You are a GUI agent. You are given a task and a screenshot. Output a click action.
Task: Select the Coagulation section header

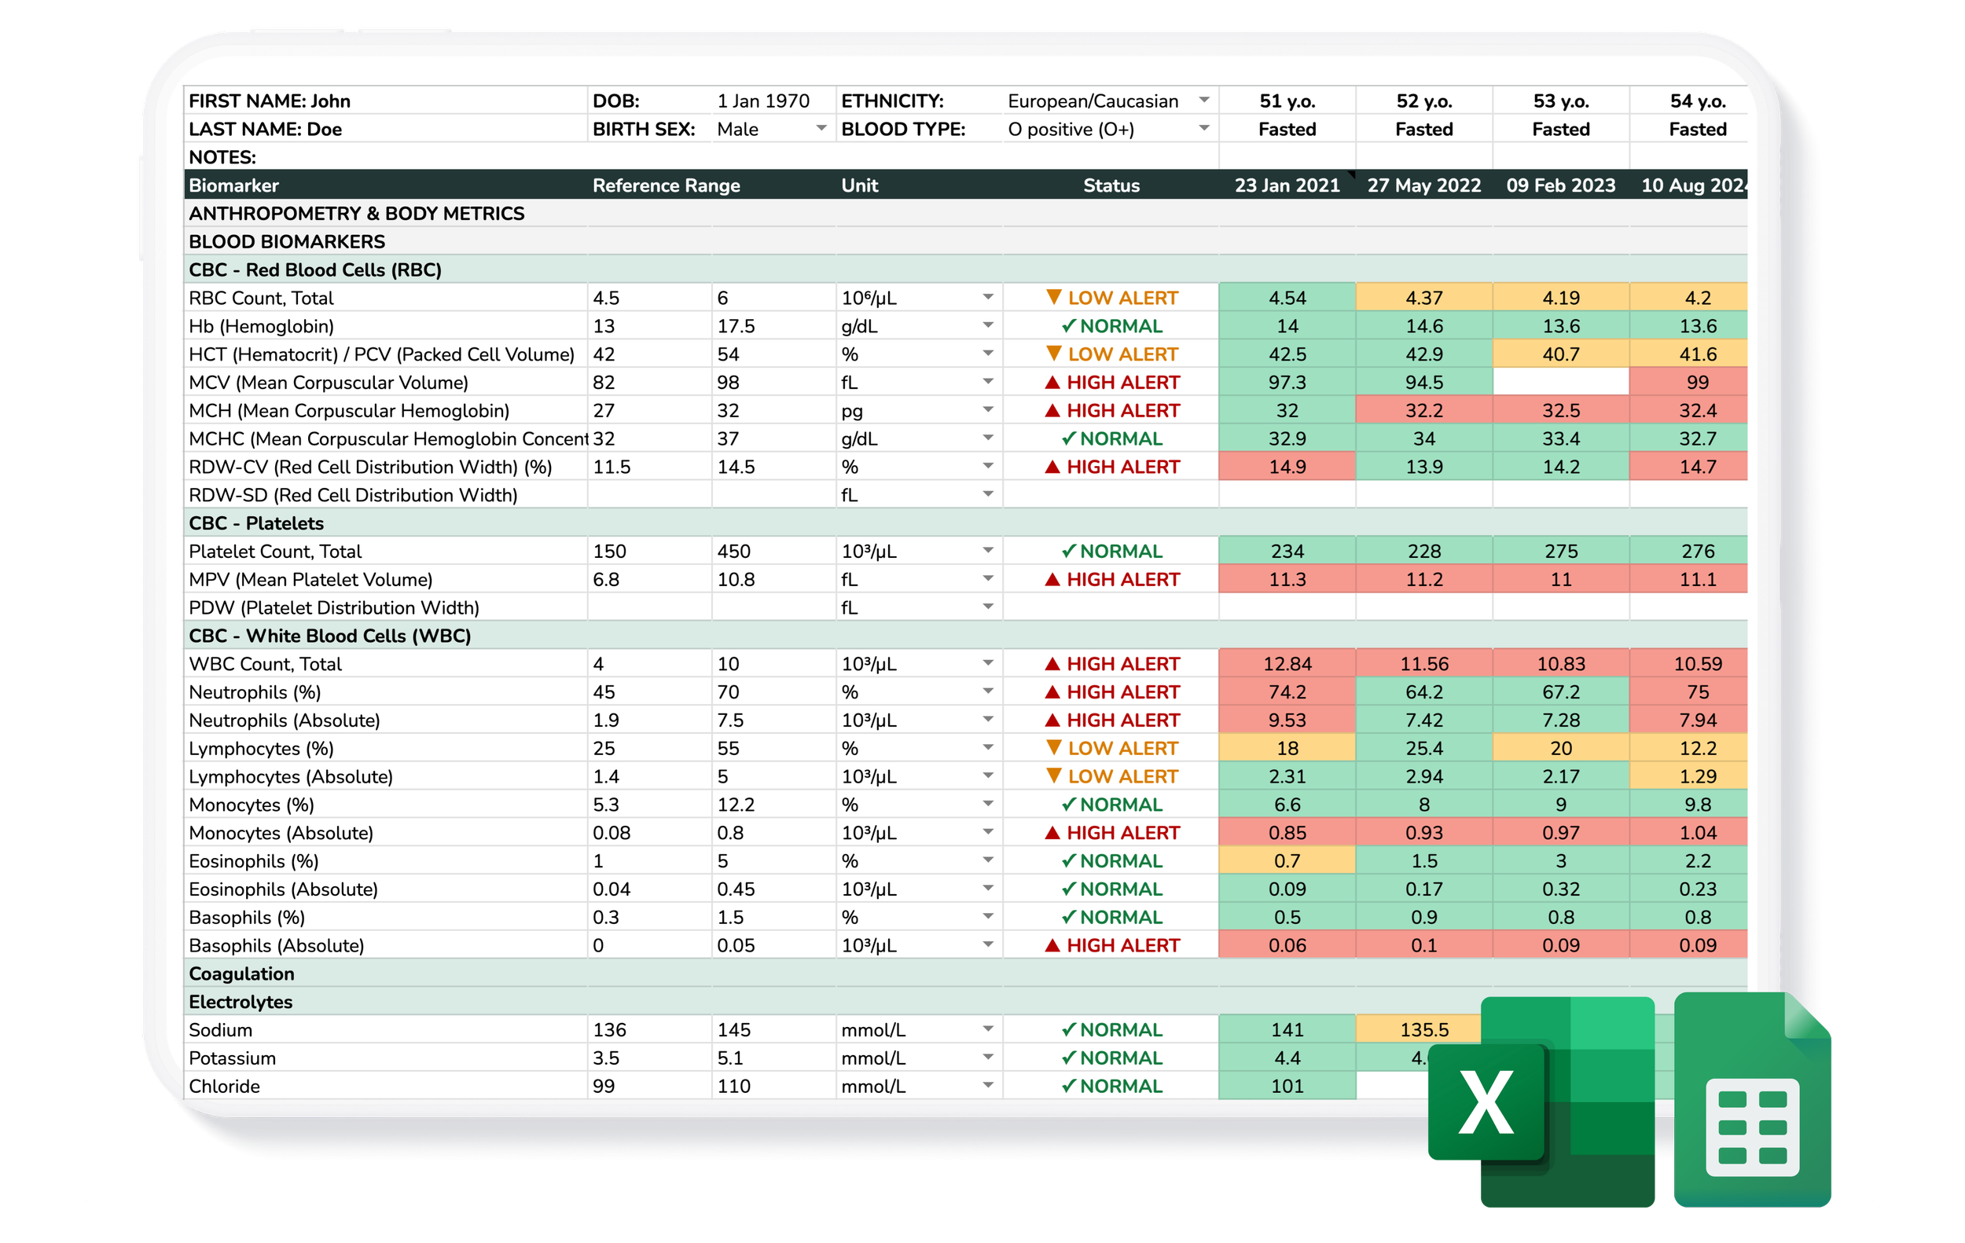[965, 973]
